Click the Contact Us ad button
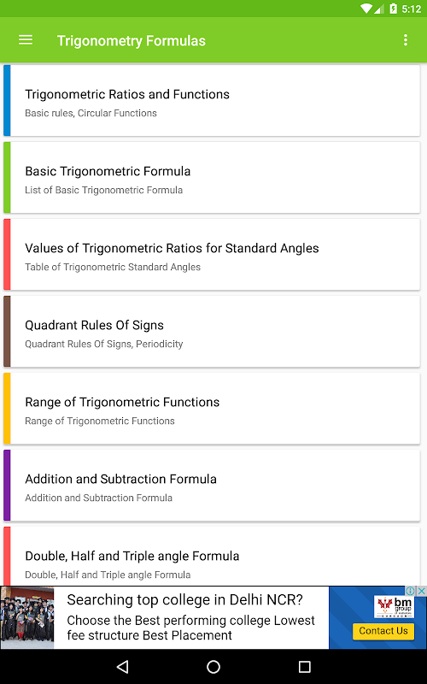Screen dimensions: 427x684 click(383, 631)
